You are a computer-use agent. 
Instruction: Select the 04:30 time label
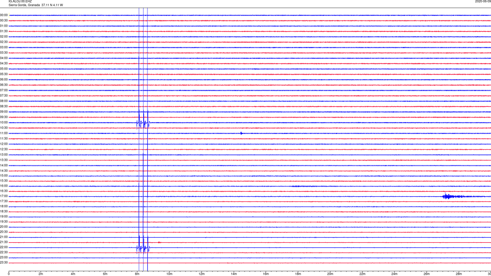4,63
